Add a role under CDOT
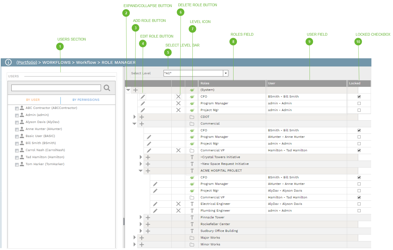The height and width of the screenshot is (250, 393). pos(142,117)
